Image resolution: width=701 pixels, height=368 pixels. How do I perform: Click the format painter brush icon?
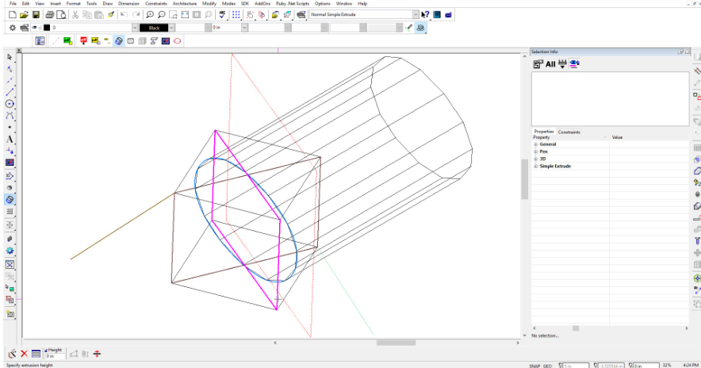coord(111,15)
